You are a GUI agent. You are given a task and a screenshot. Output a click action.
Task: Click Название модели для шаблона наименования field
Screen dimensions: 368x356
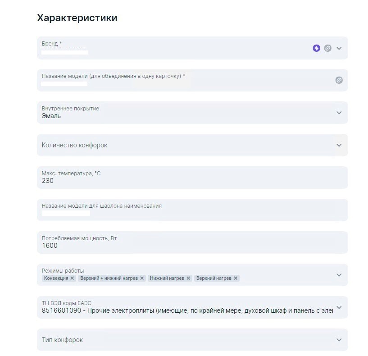point(192,210)
